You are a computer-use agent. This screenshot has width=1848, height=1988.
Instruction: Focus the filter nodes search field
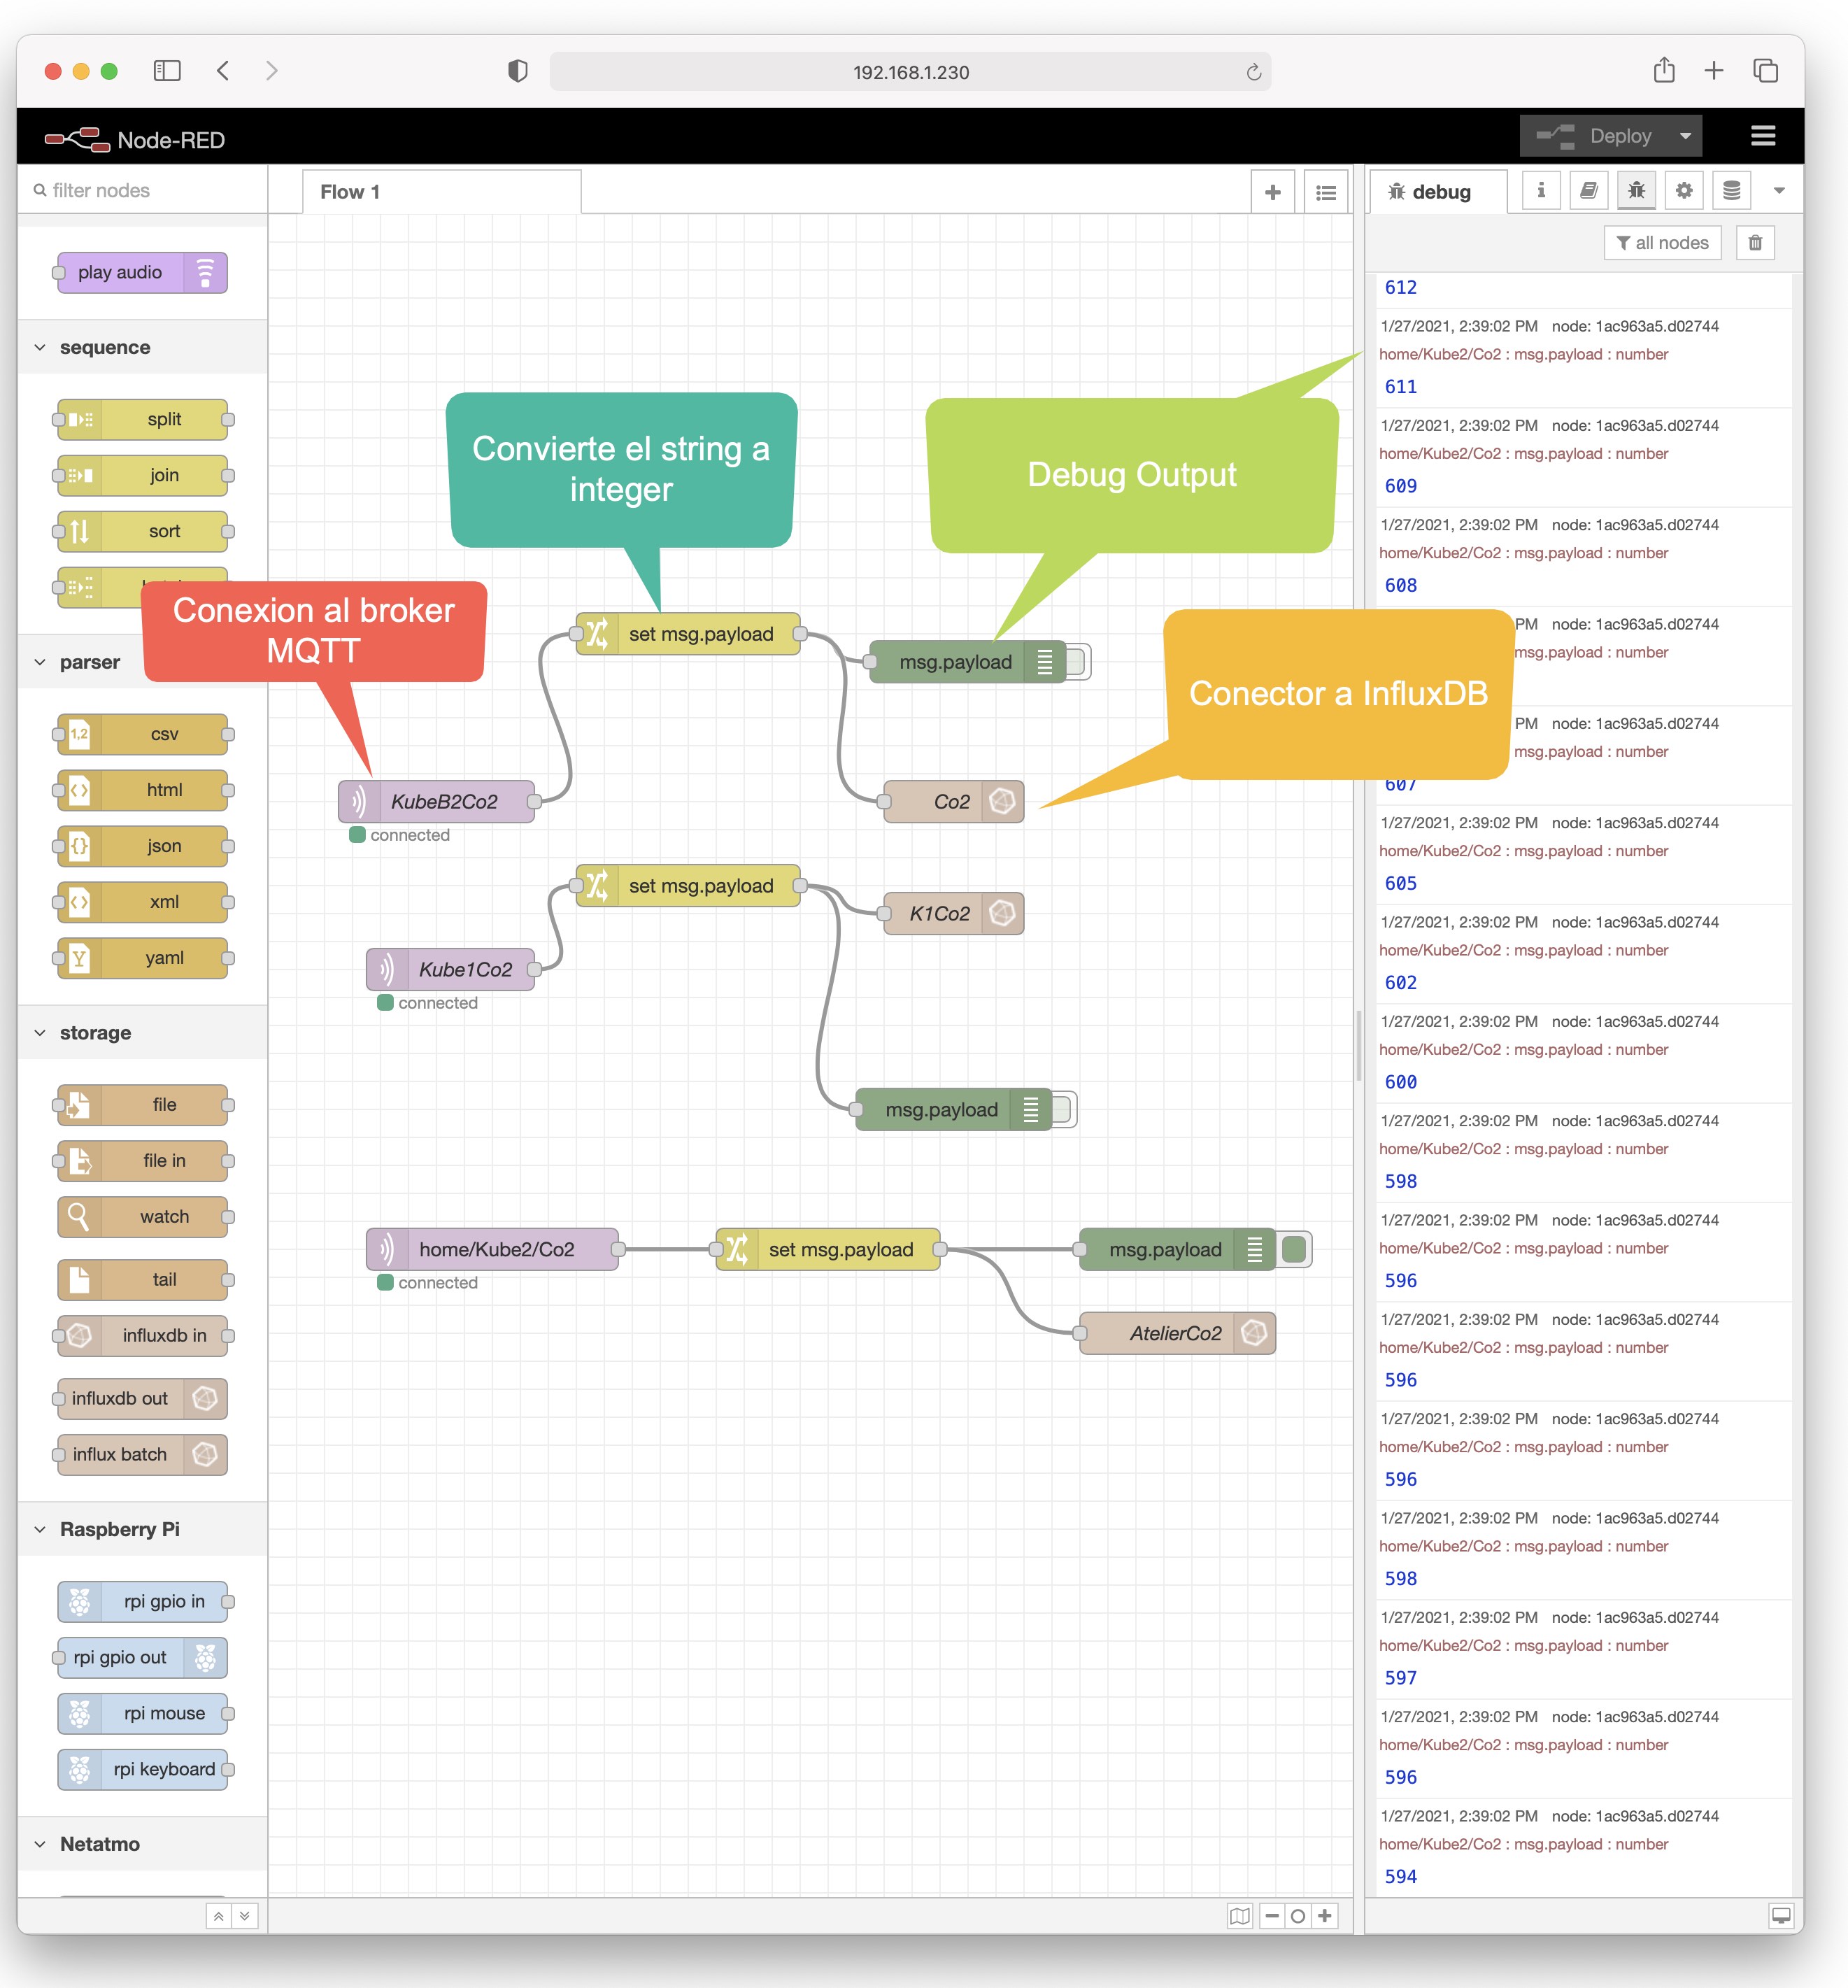click(x=143, y=190)
